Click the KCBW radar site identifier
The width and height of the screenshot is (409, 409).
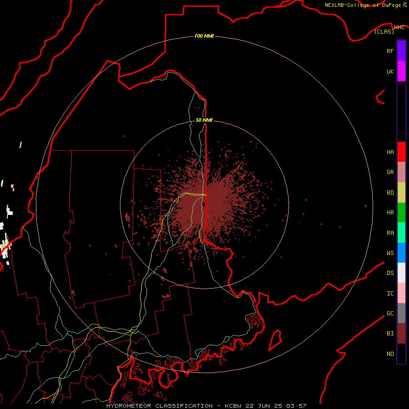click(233, 406)
